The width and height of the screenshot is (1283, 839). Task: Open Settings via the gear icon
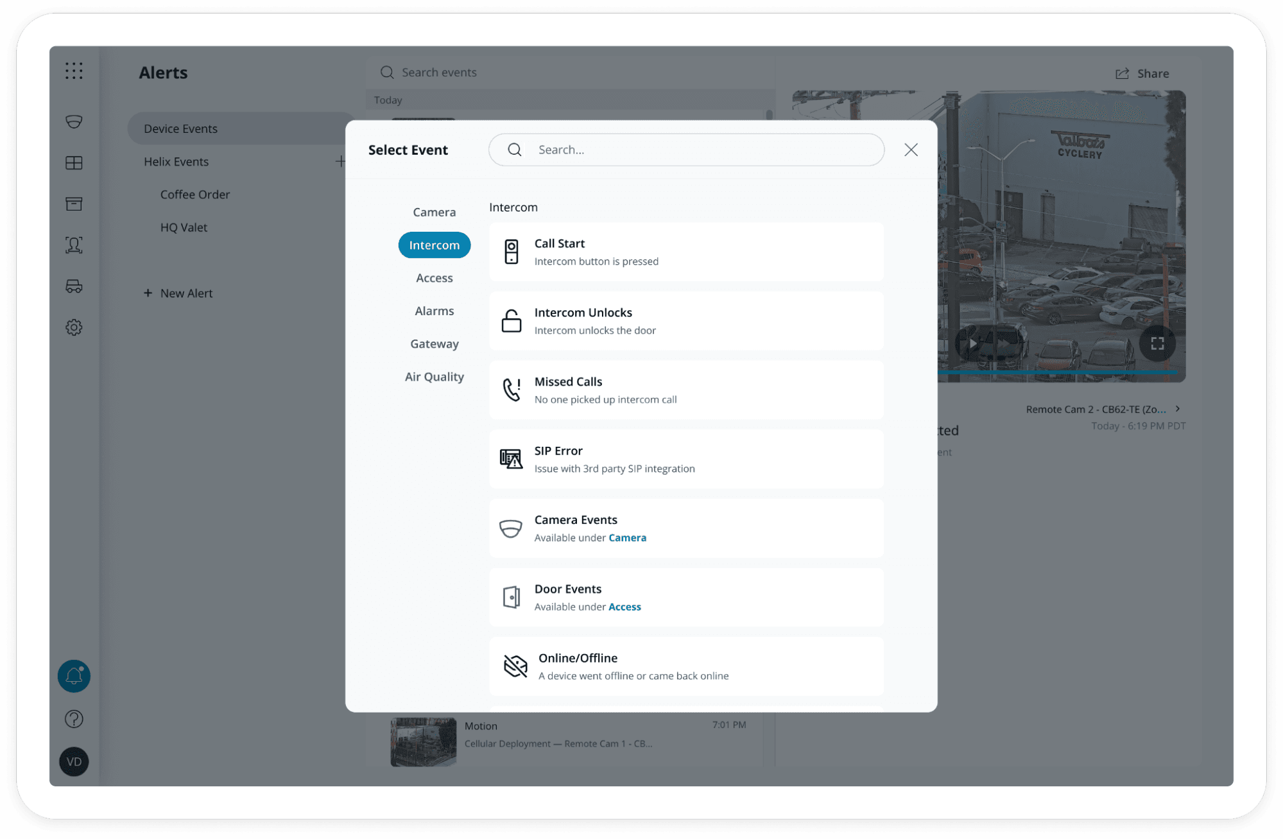tap(74, 327)
